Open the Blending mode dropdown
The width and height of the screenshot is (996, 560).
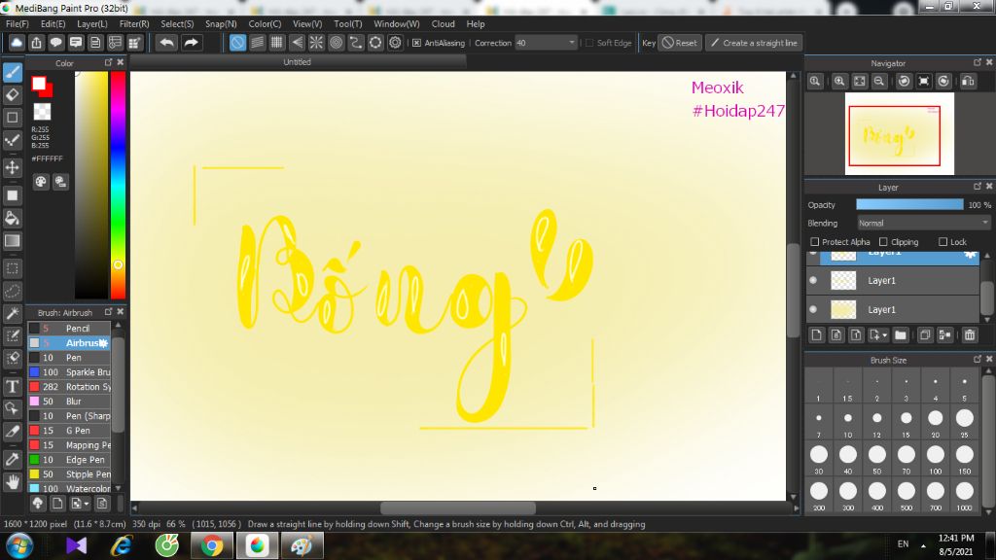[x=922, y=223]
